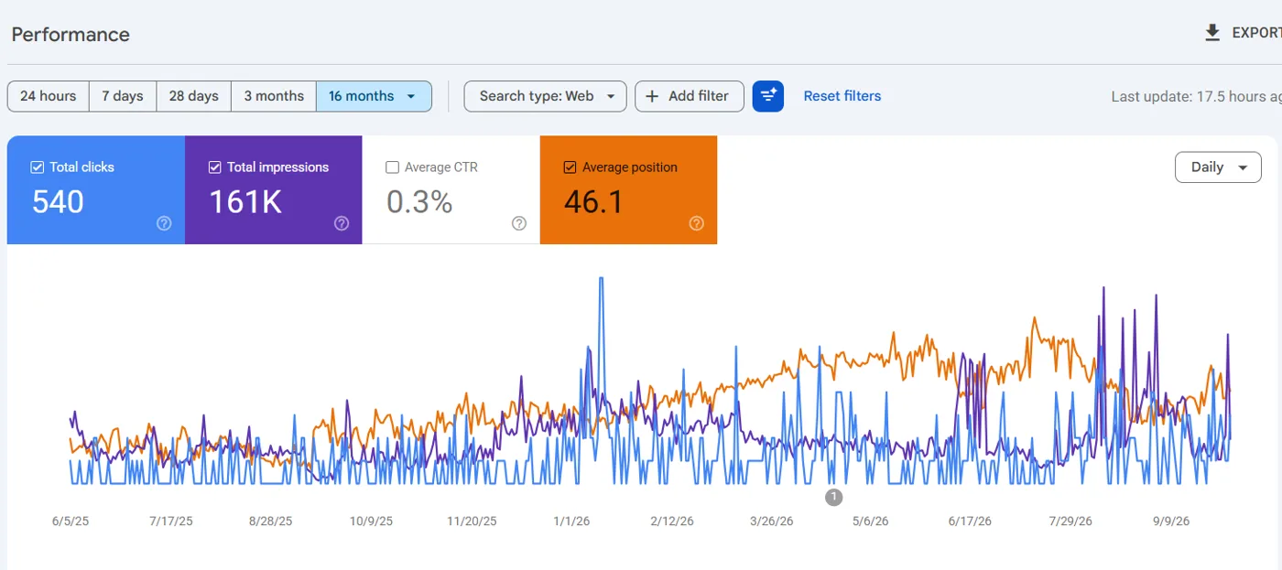Open the Daily granularity dropdown
The height and width of the screenshot is (570, 1282).
coord(1218,167)
